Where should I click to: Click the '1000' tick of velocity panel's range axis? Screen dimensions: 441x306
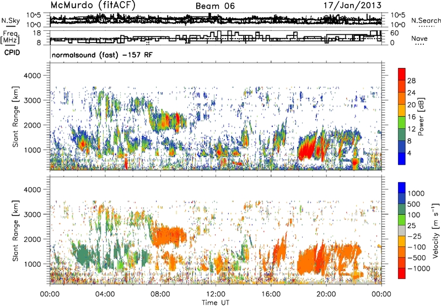[x=34, y=264]
